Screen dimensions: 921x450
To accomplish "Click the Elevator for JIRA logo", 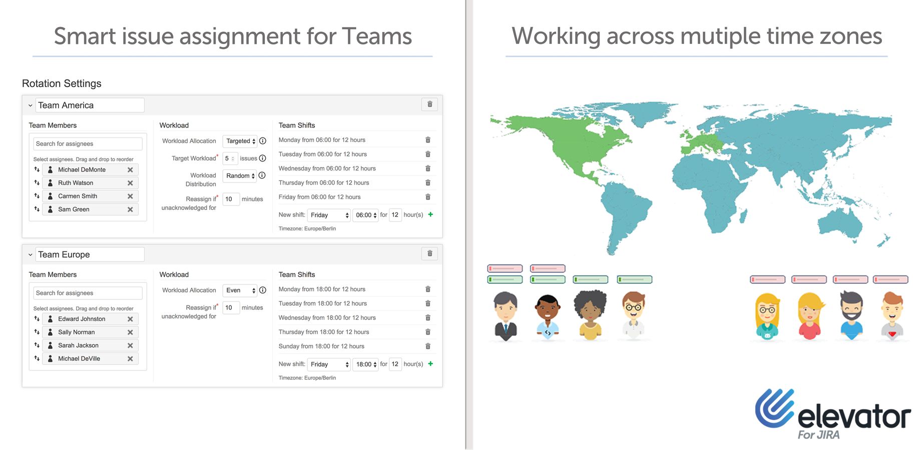I will pos(833,414).
